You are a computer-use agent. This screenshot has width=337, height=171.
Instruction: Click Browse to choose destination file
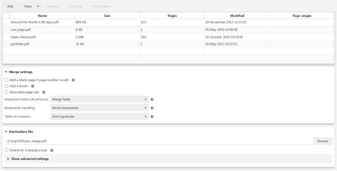(x=323, y=141)
